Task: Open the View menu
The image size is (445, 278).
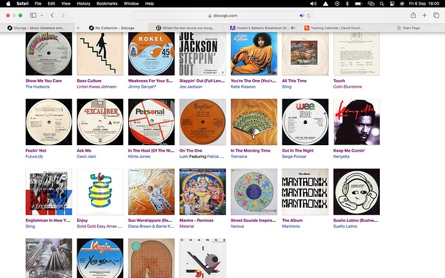Action: [x=66, y=4]
